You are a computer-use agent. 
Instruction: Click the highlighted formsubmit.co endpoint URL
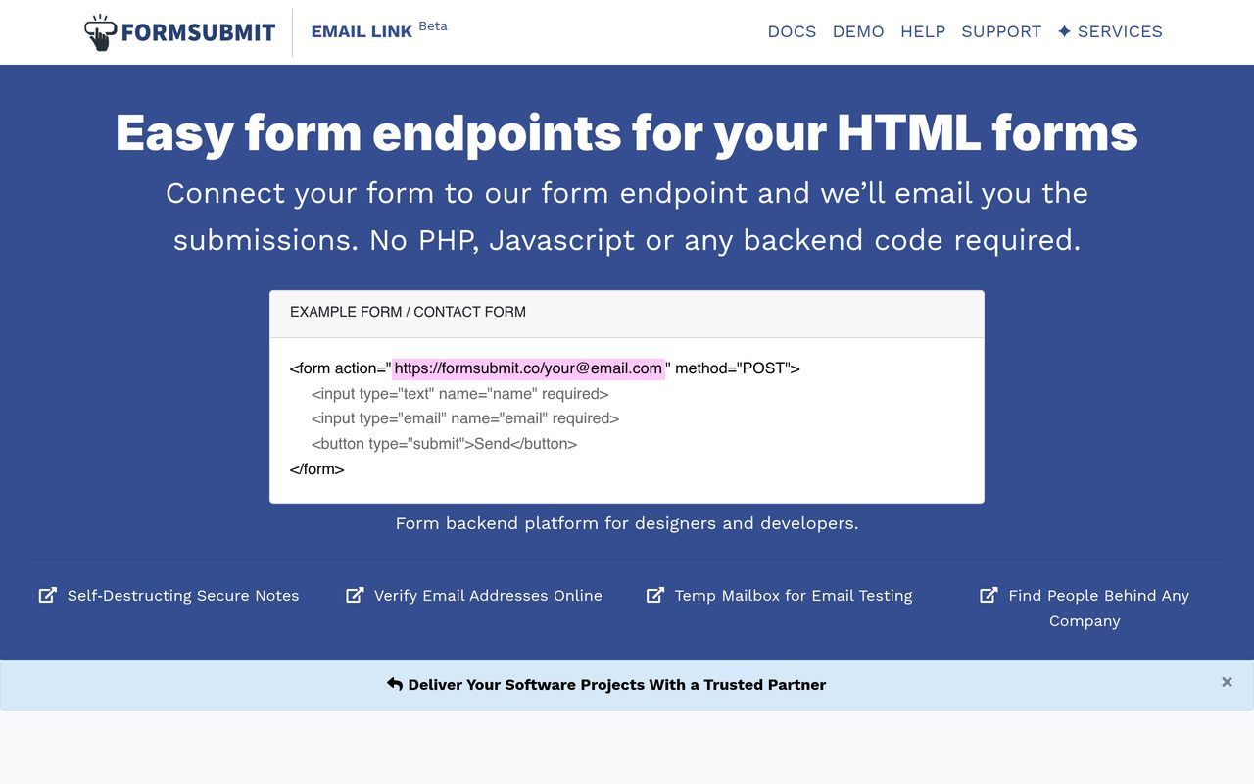coord(528,368)
